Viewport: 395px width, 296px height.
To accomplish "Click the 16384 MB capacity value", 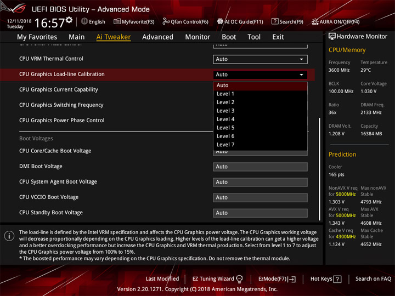I will pyautogui.click(x=371, y=134).
